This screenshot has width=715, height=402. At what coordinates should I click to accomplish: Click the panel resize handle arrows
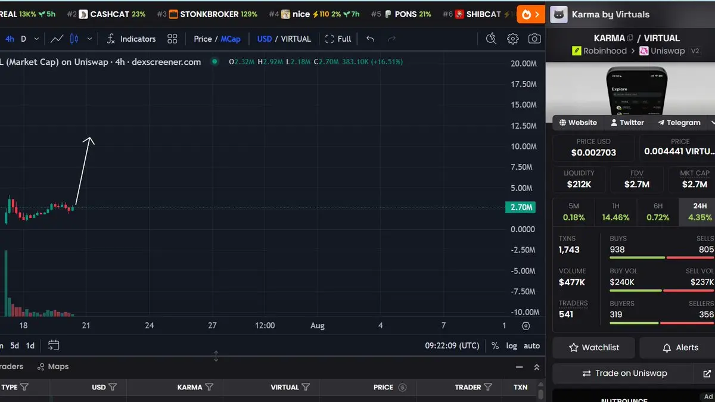coord(216,356)
